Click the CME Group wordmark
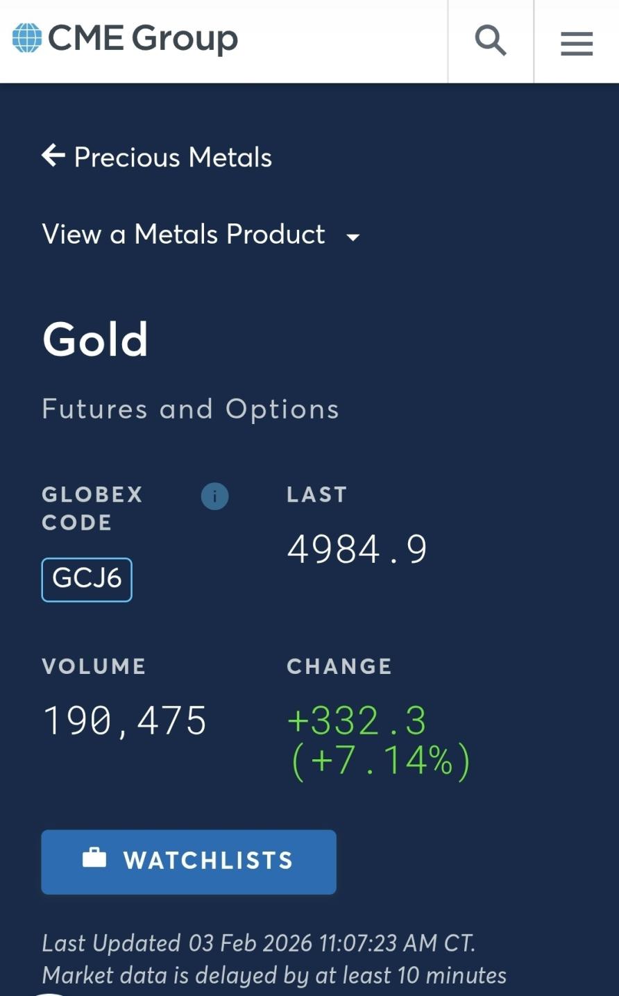 pyautogui.click(x=143, y=38)
